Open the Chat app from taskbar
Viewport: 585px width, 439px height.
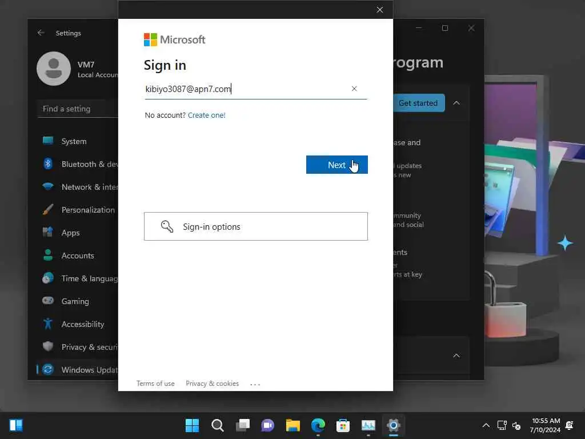267,425
